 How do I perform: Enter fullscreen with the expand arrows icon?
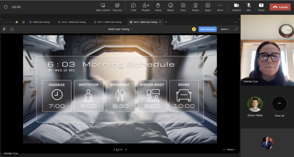point(236,29)
